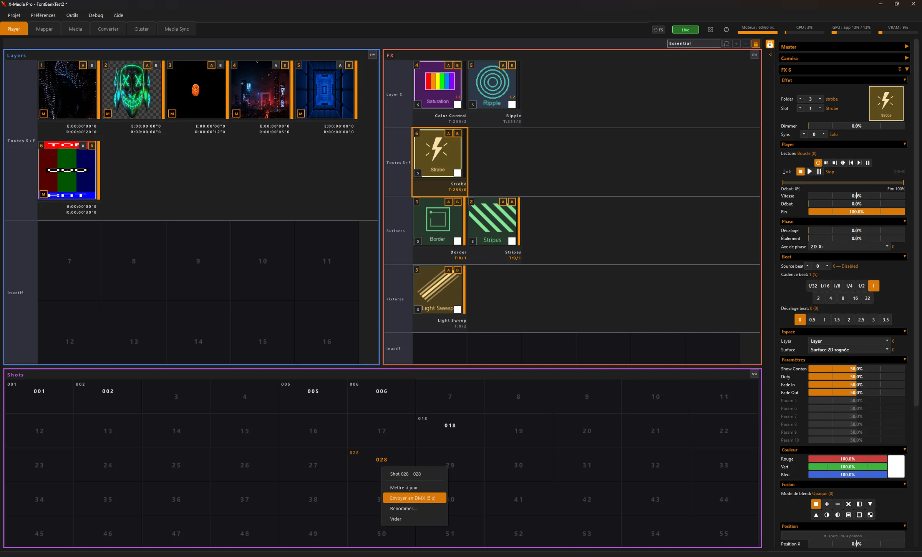Screen dimensions: 922x557
Task: Click the small lock icon beside Essential preset
Action: [756, 44]
